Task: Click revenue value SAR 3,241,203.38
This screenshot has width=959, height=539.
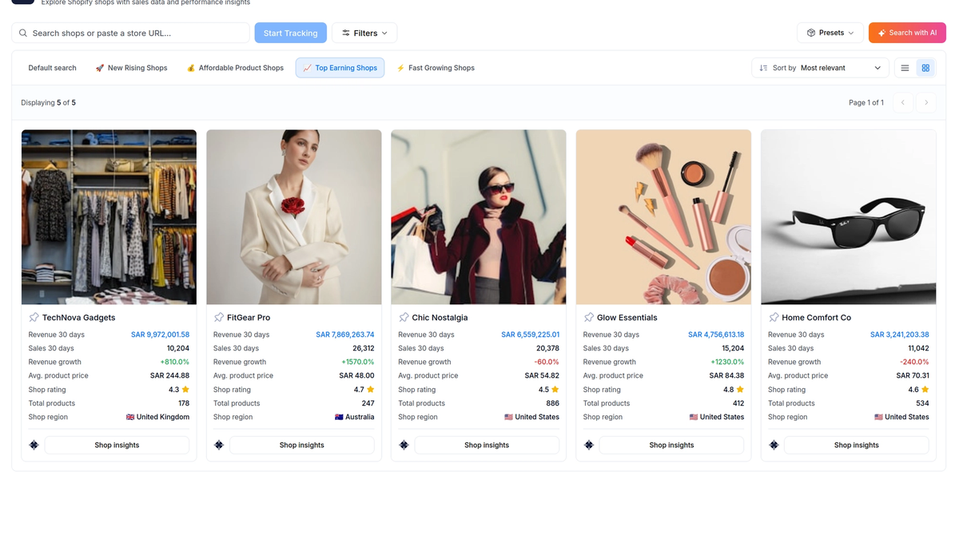Action: pyautogui.click(x=900, y=335)
